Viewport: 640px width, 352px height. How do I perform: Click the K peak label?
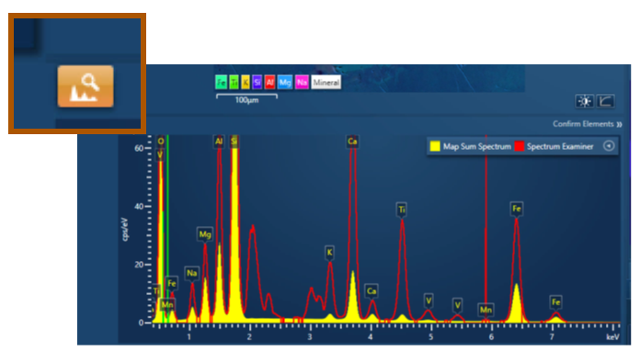coord(330,253)
